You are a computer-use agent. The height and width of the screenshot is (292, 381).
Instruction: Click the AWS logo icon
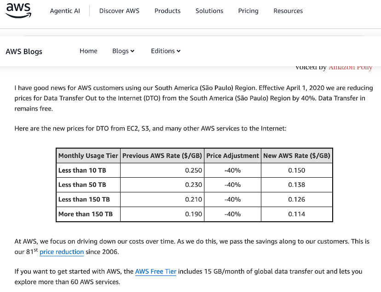18,11
